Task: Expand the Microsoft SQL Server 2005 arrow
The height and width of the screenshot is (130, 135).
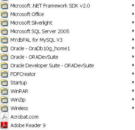Action: (133, 31)
